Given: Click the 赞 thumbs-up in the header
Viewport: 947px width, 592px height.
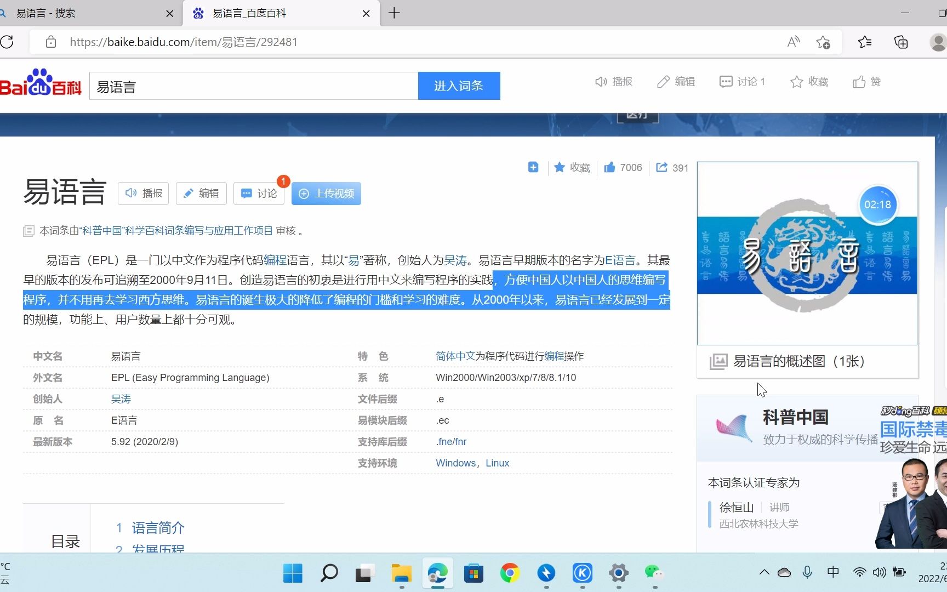Looking at the screenshot, I should 867,82.
